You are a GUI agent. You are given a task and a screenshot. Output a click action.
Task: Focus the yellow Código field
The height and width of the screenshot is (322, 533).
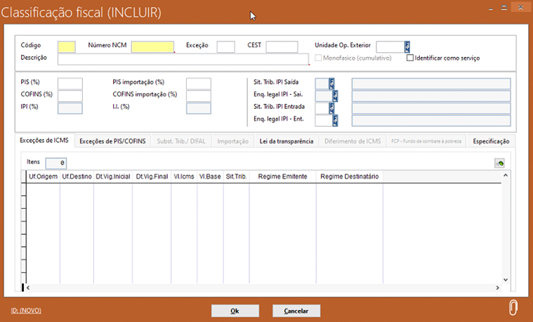click(x=67, y=46)
